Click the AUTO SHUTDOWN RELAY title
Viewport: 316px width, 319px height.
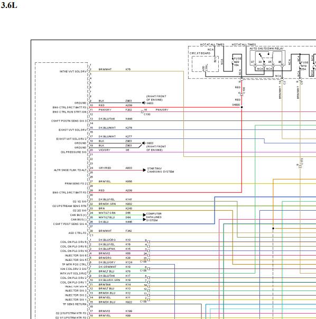point(266,49)
